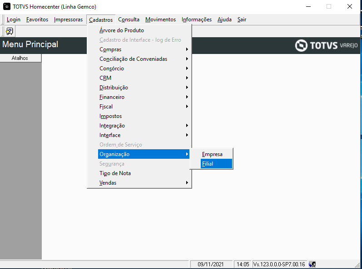Viewport: 362px width, 269px height.
Task: Minimize the TOTVS Homecenter window
Action: pyautogui.click(x=308, y=6)
